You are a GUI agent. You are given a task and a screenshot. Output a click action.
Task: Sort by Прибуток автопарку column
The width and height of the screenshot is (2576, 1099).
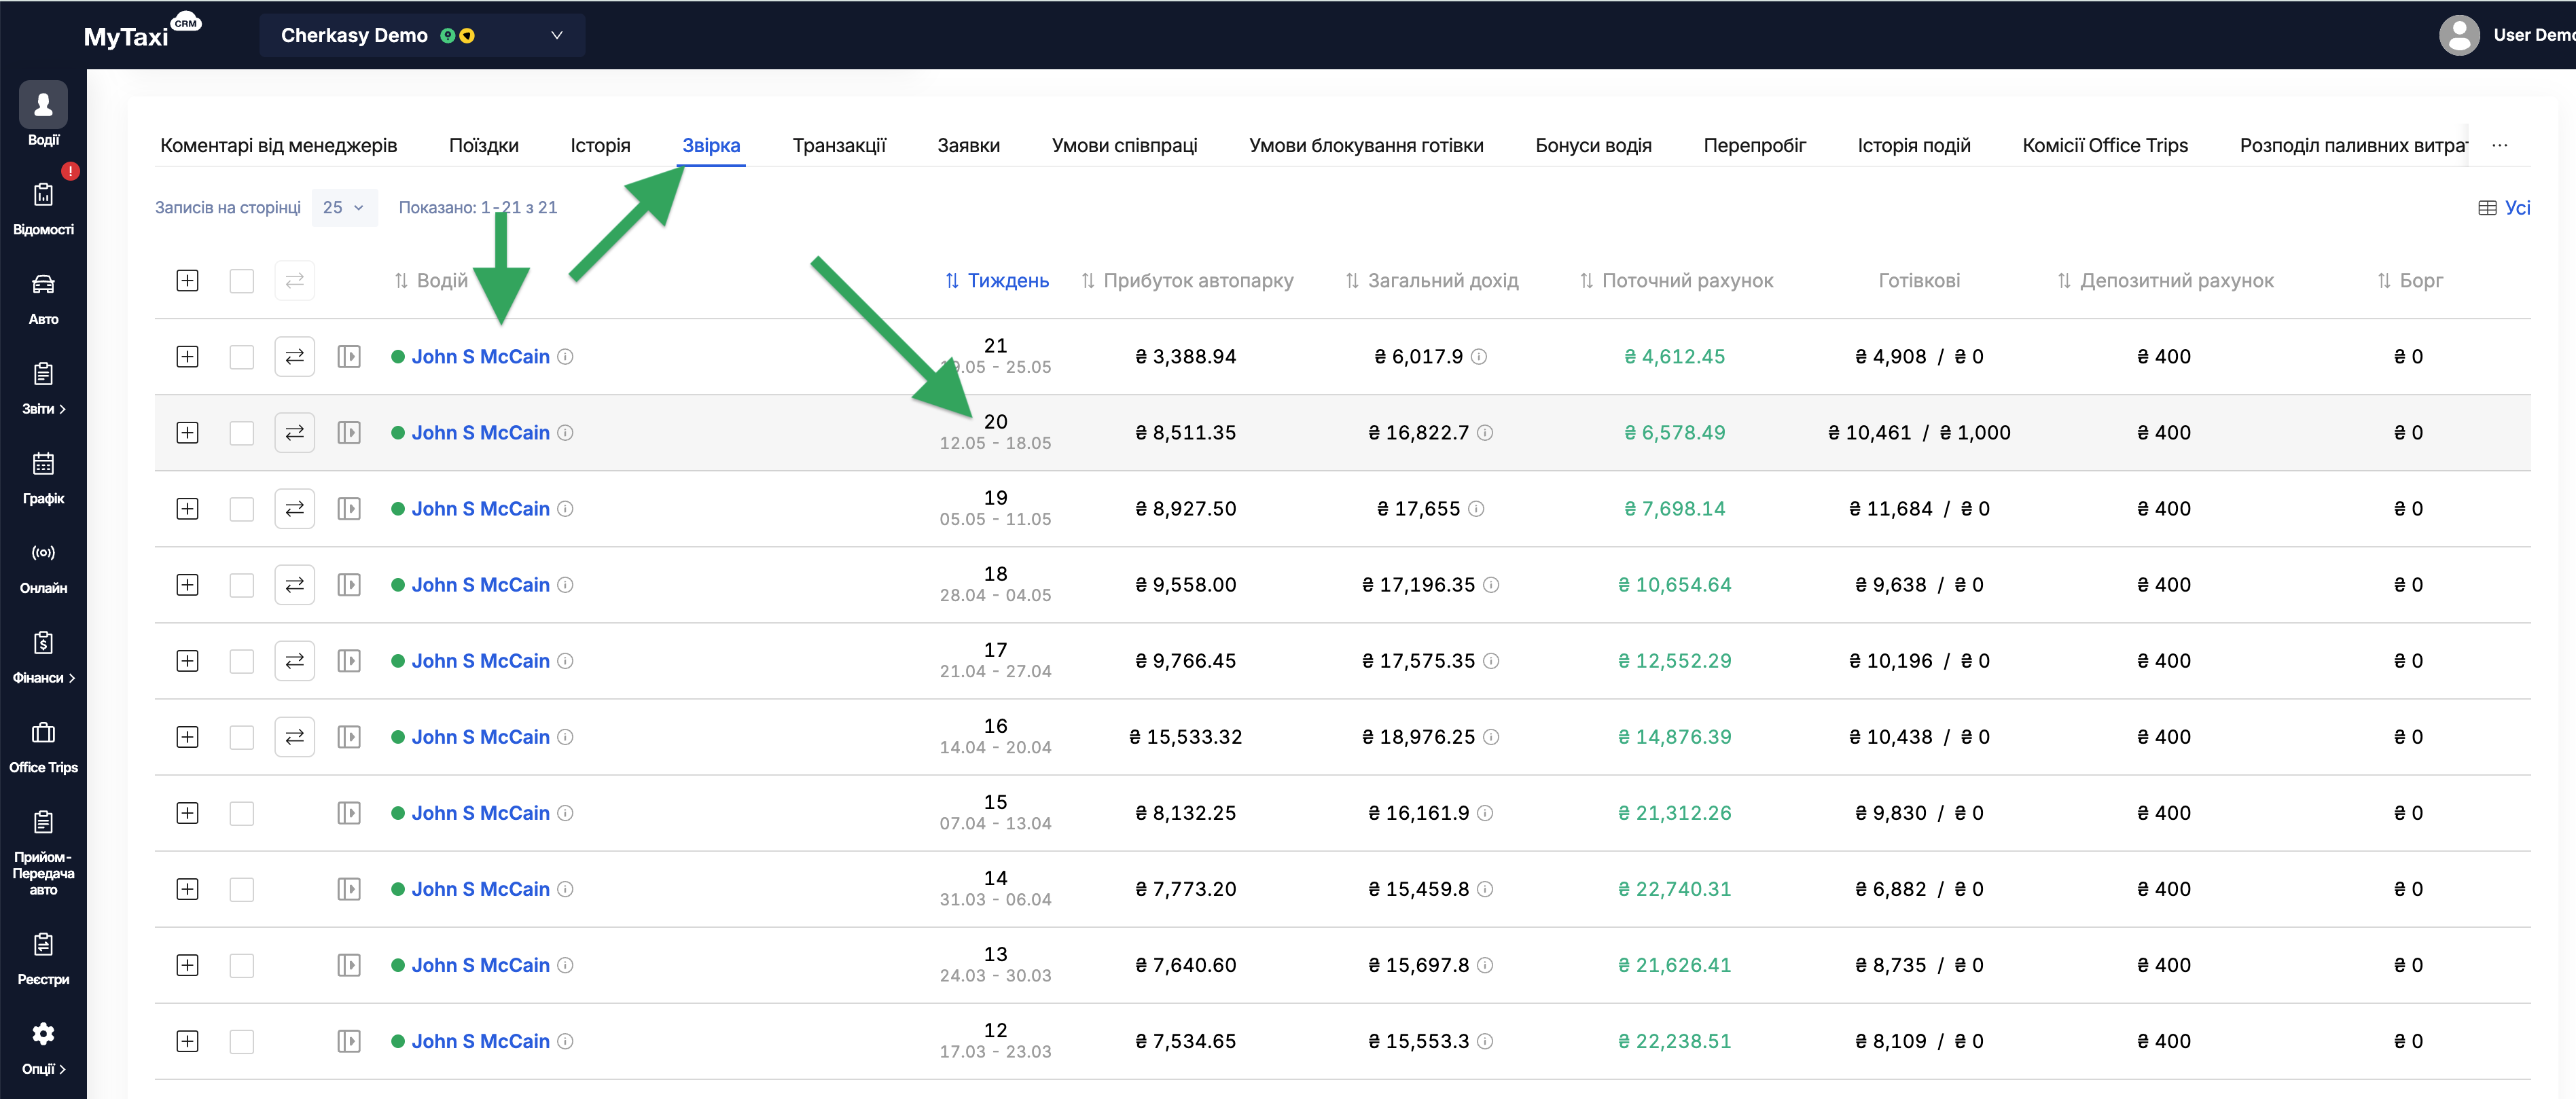click(1187, 281)
